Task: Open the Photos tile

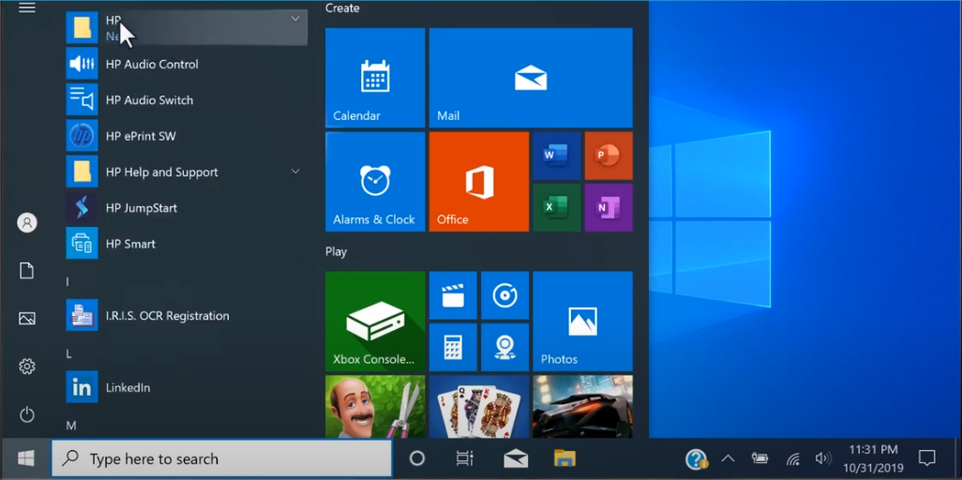Action: (x=582, y=321)
